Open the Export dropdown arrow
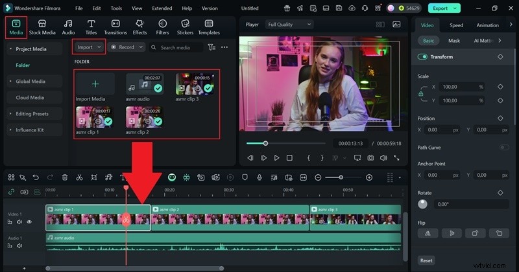The height and width of the screenshot is (272, 519). tap(455, 8)
